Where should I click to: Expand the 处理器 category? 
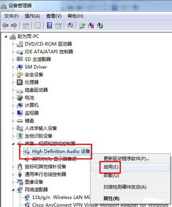click(13, 82)
